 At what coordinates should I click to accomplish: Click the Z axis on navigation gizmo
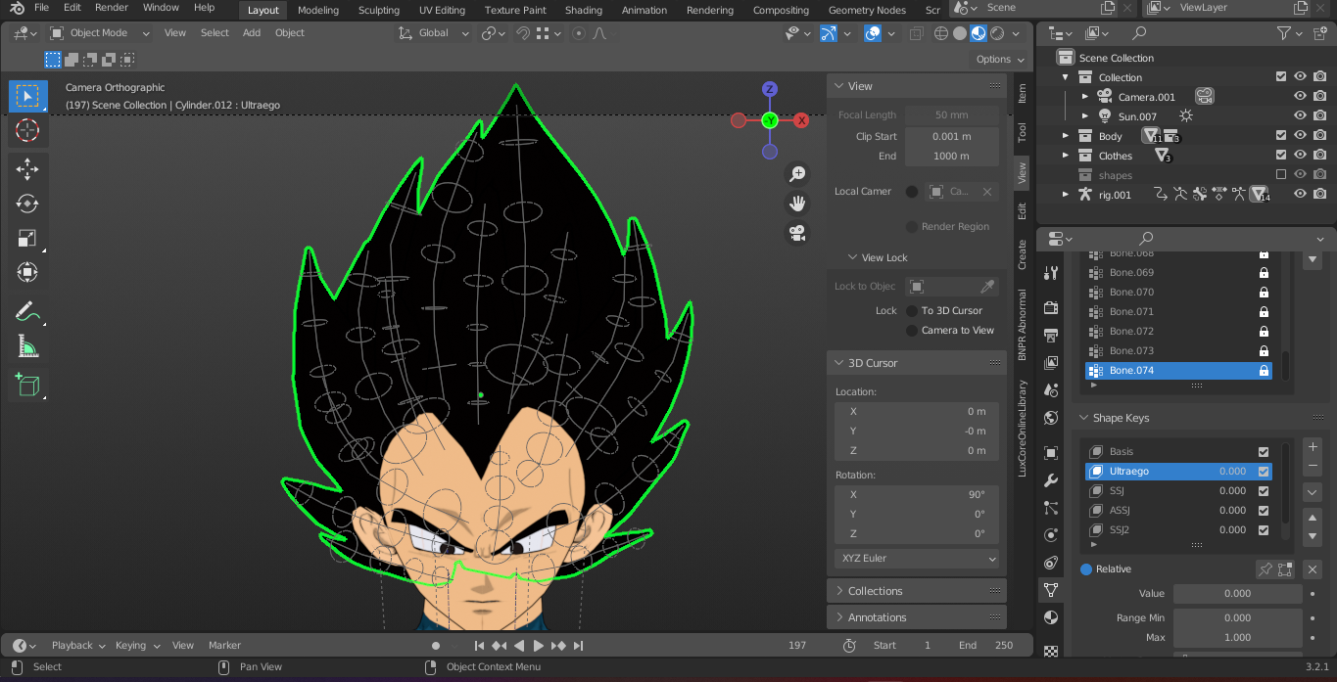770,89
